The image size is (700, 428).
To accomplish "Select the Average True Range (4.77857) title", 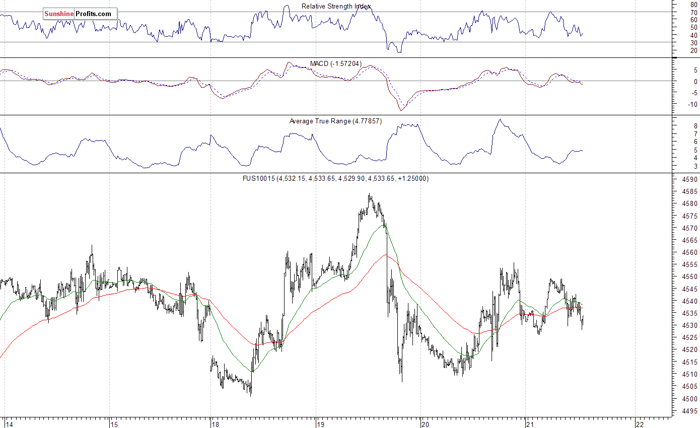I will tap(335, 121).
